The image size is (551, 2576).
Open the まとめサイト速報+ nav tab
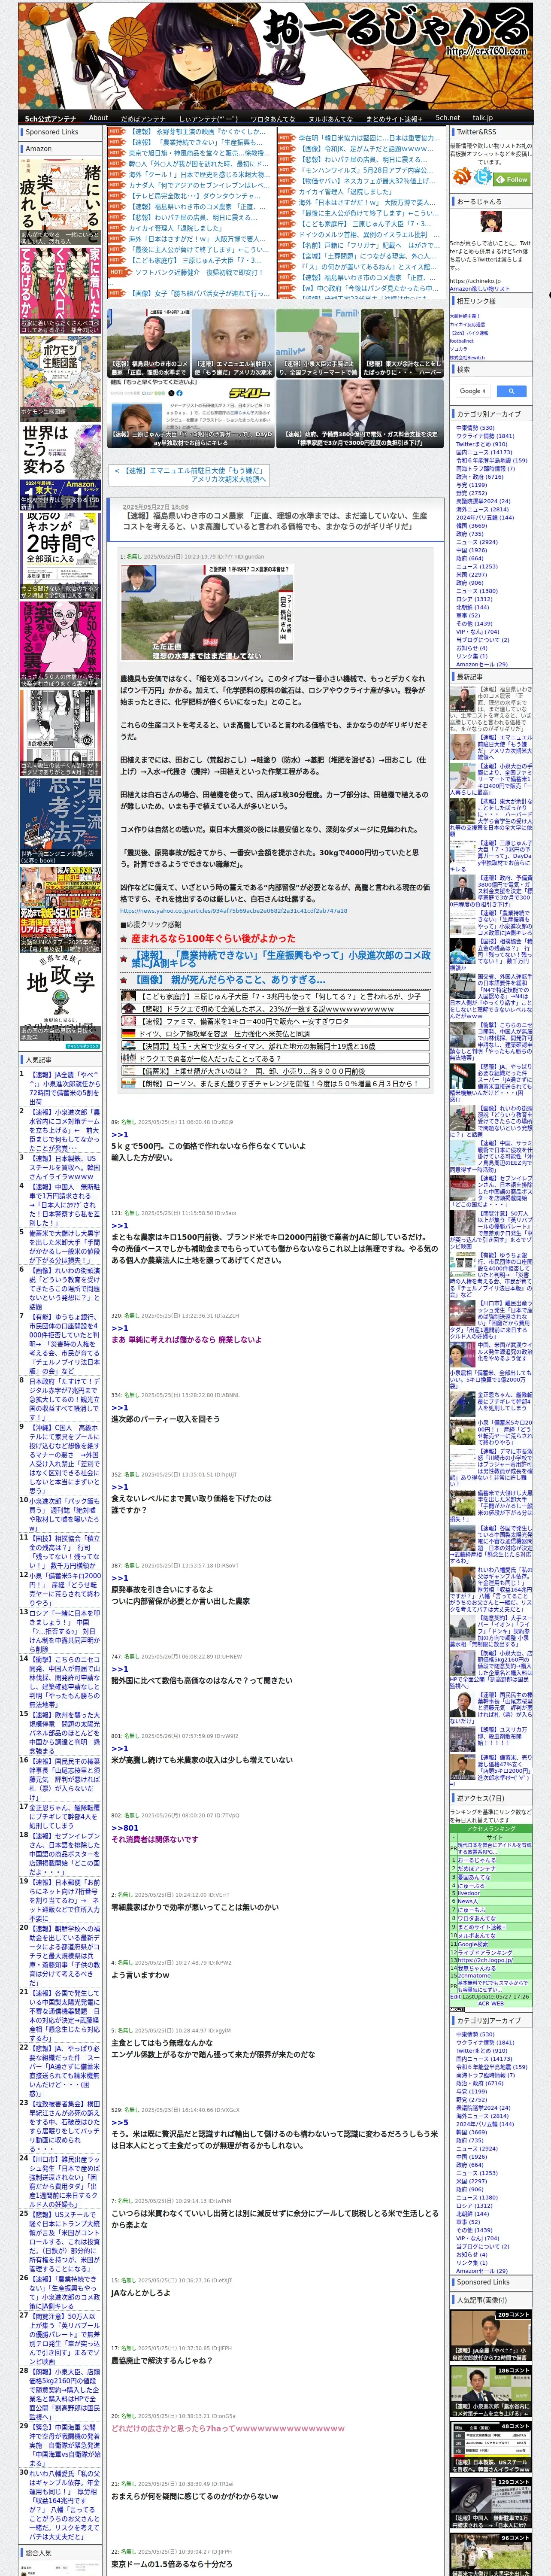394,118
